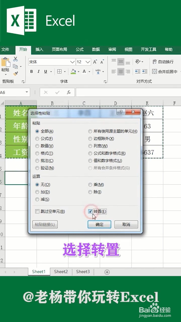The image size is (181, 322).
Task: Align text left
Action: point(114,72)
